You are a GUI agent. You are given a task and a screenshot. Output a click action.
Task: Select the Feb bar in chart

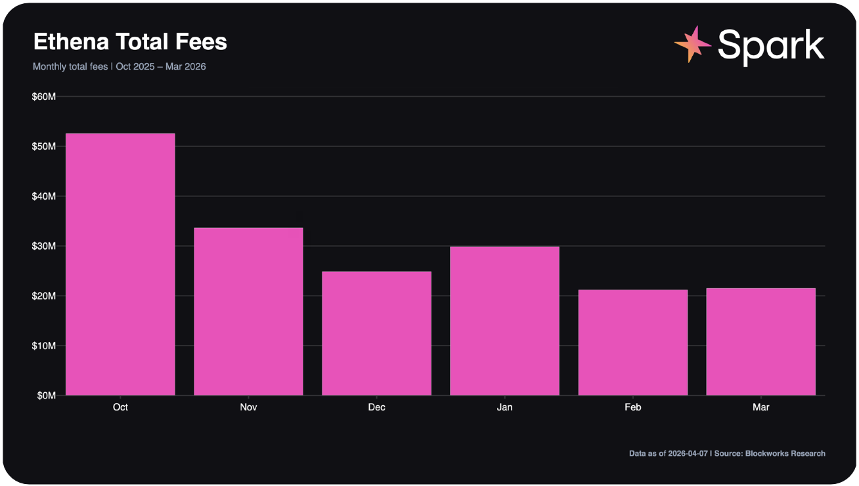pyautogui.click(x=632, y=342)
